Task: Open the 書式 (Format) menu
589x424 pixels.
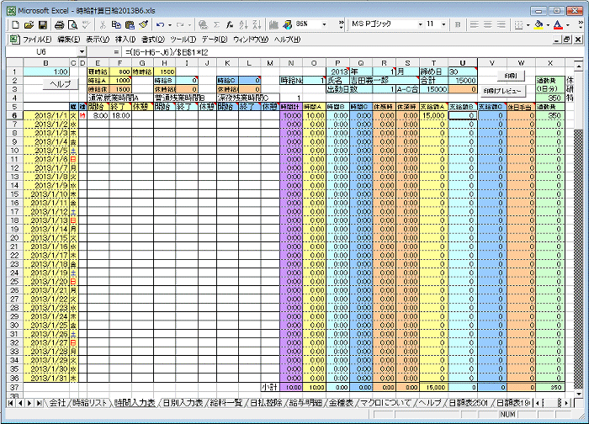Action: tap(152, 39)
